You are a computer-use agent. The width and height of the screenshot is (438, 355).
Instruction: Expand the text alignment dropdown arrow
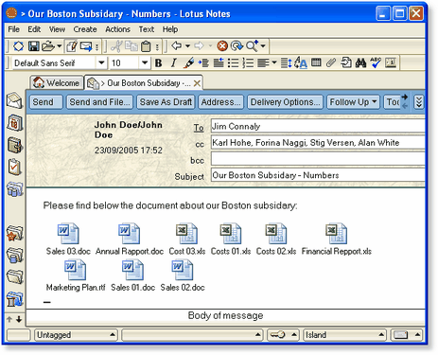coord(274,62)
